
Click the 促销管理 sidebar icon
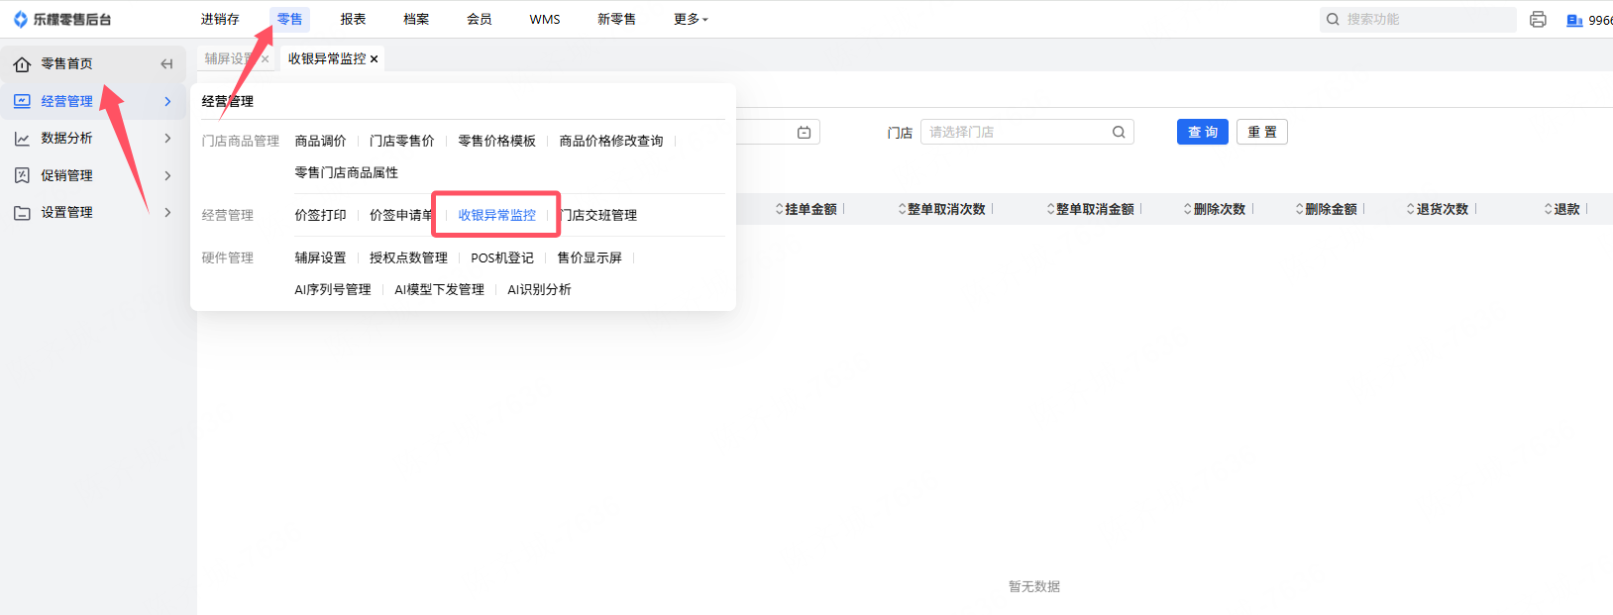click(x=22, y=175)
